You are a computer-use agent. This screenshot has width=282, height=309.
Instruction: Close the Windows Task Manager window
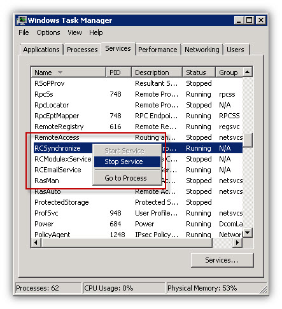(x=261, y=20)
